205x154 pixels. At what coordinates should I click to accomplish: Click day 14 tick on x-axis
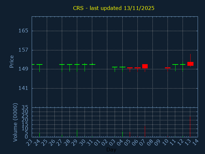[195, 142]
